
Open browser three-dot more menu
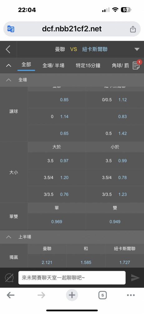coord(131,295)
